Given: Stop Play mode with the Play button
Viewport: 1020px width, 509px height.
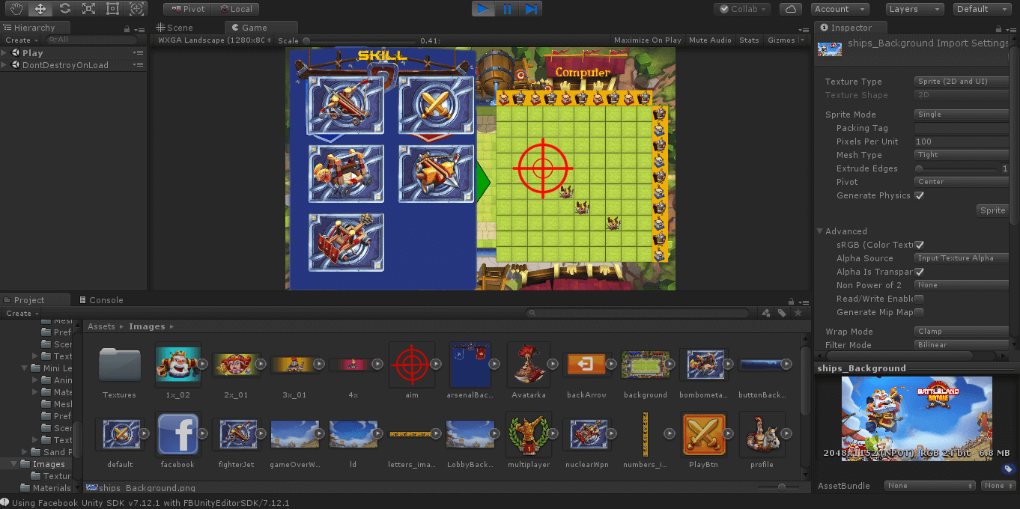Looking at the screenshot, I should pos(483,9).
